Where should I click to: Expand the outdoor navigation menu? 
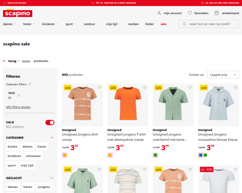91,24
